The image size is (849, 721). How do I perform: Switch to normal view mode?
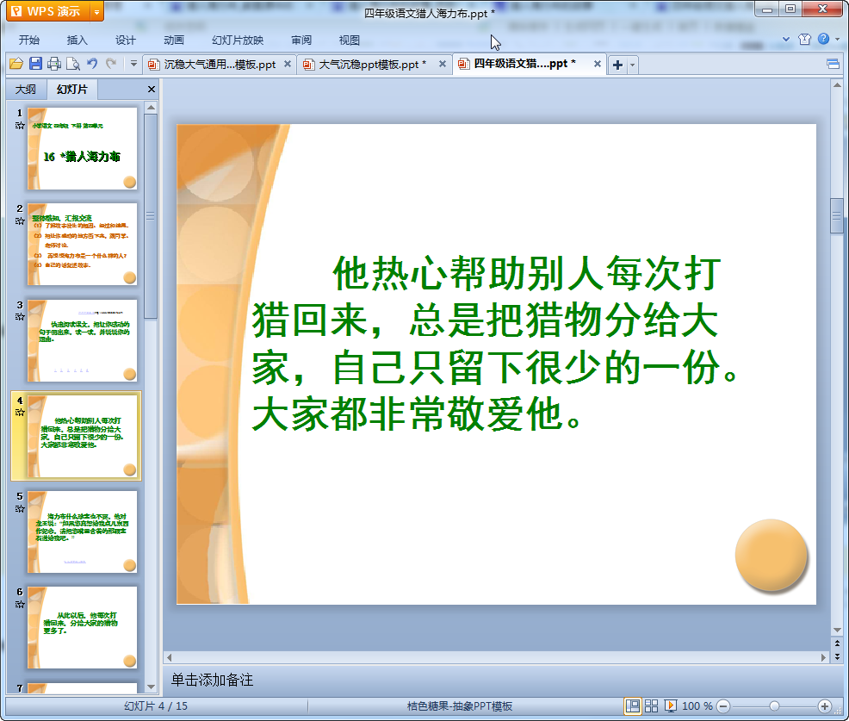[633, 706]
